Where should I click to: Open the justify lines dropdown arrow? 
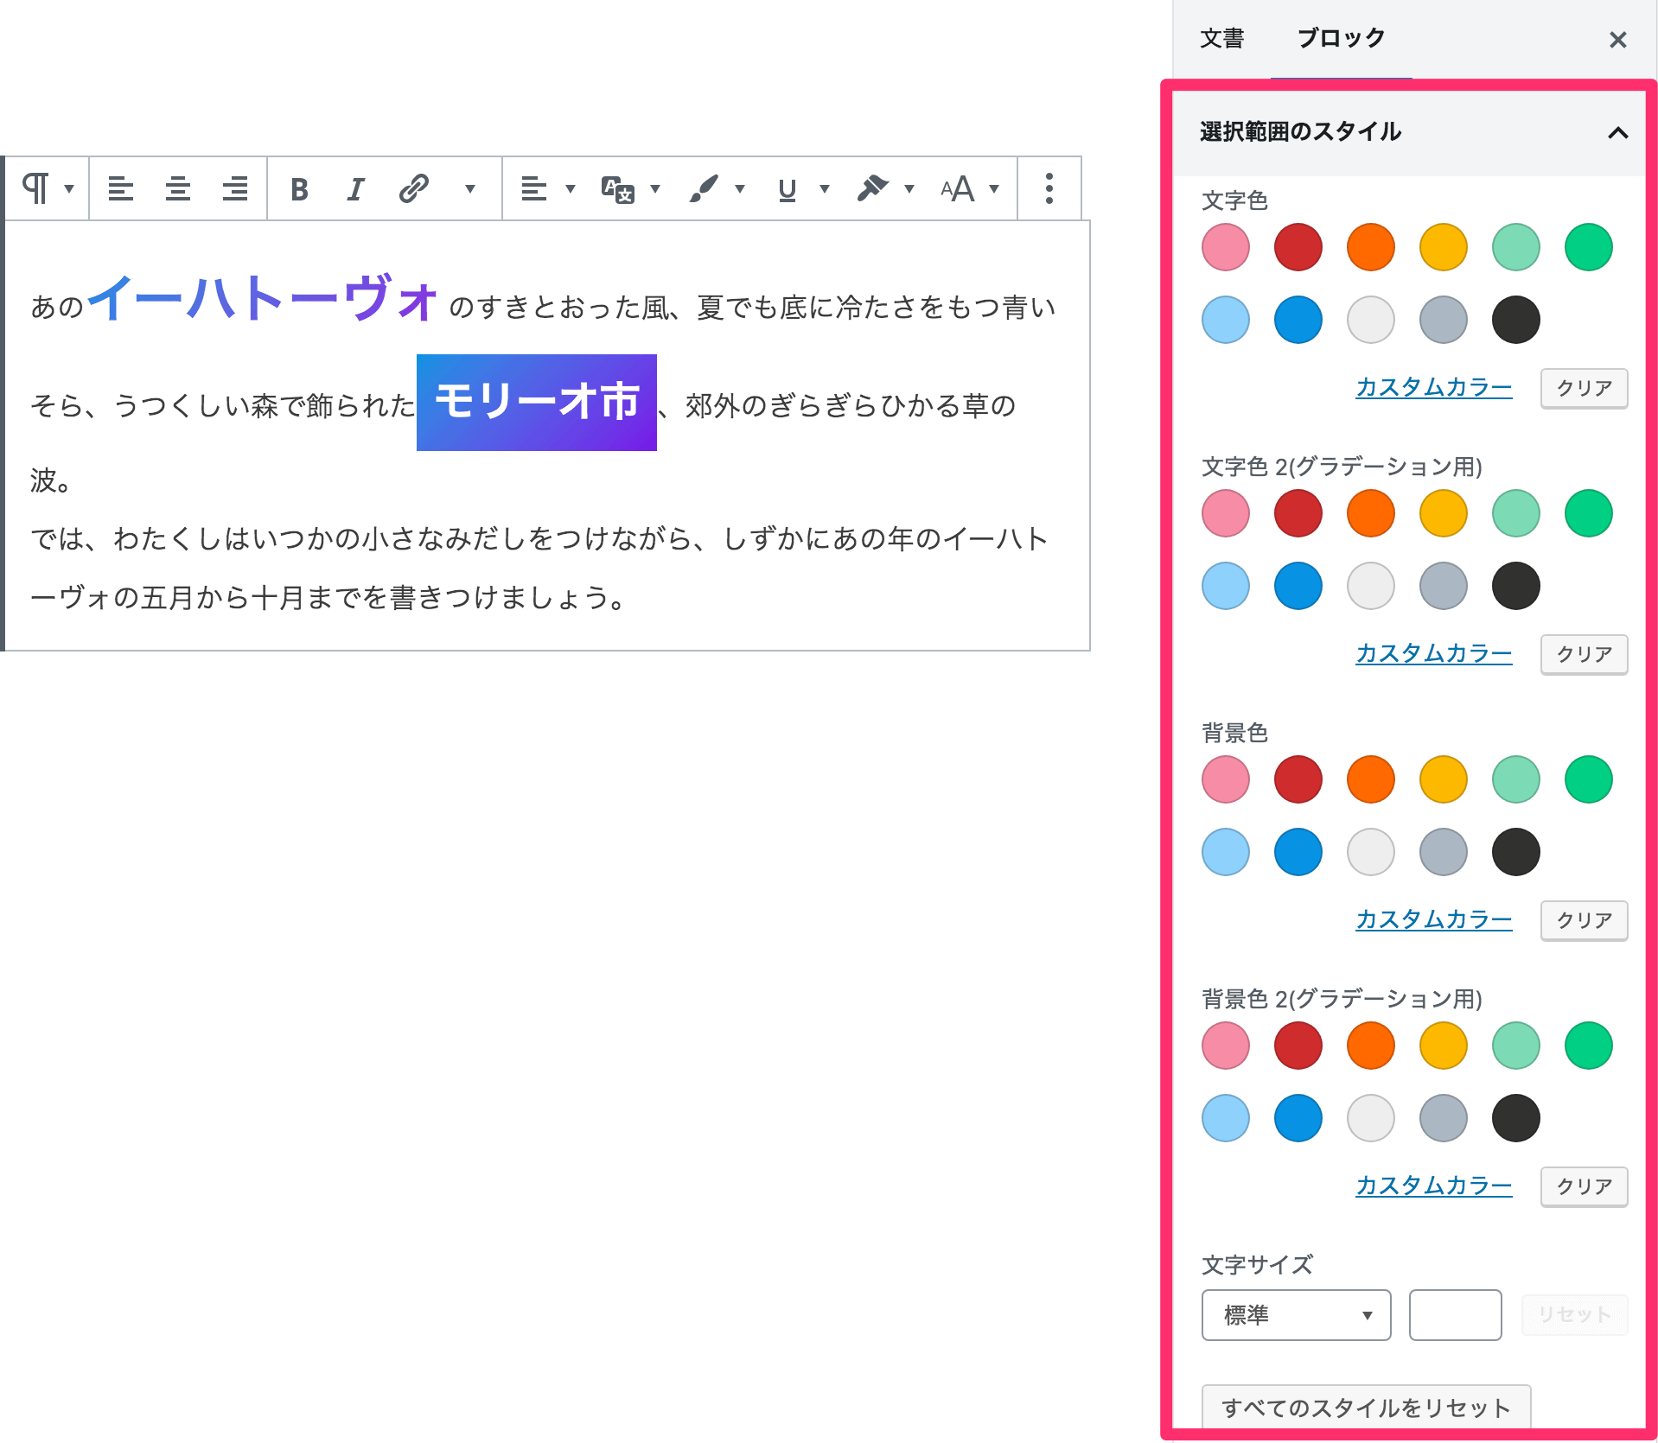click(570, 188)
